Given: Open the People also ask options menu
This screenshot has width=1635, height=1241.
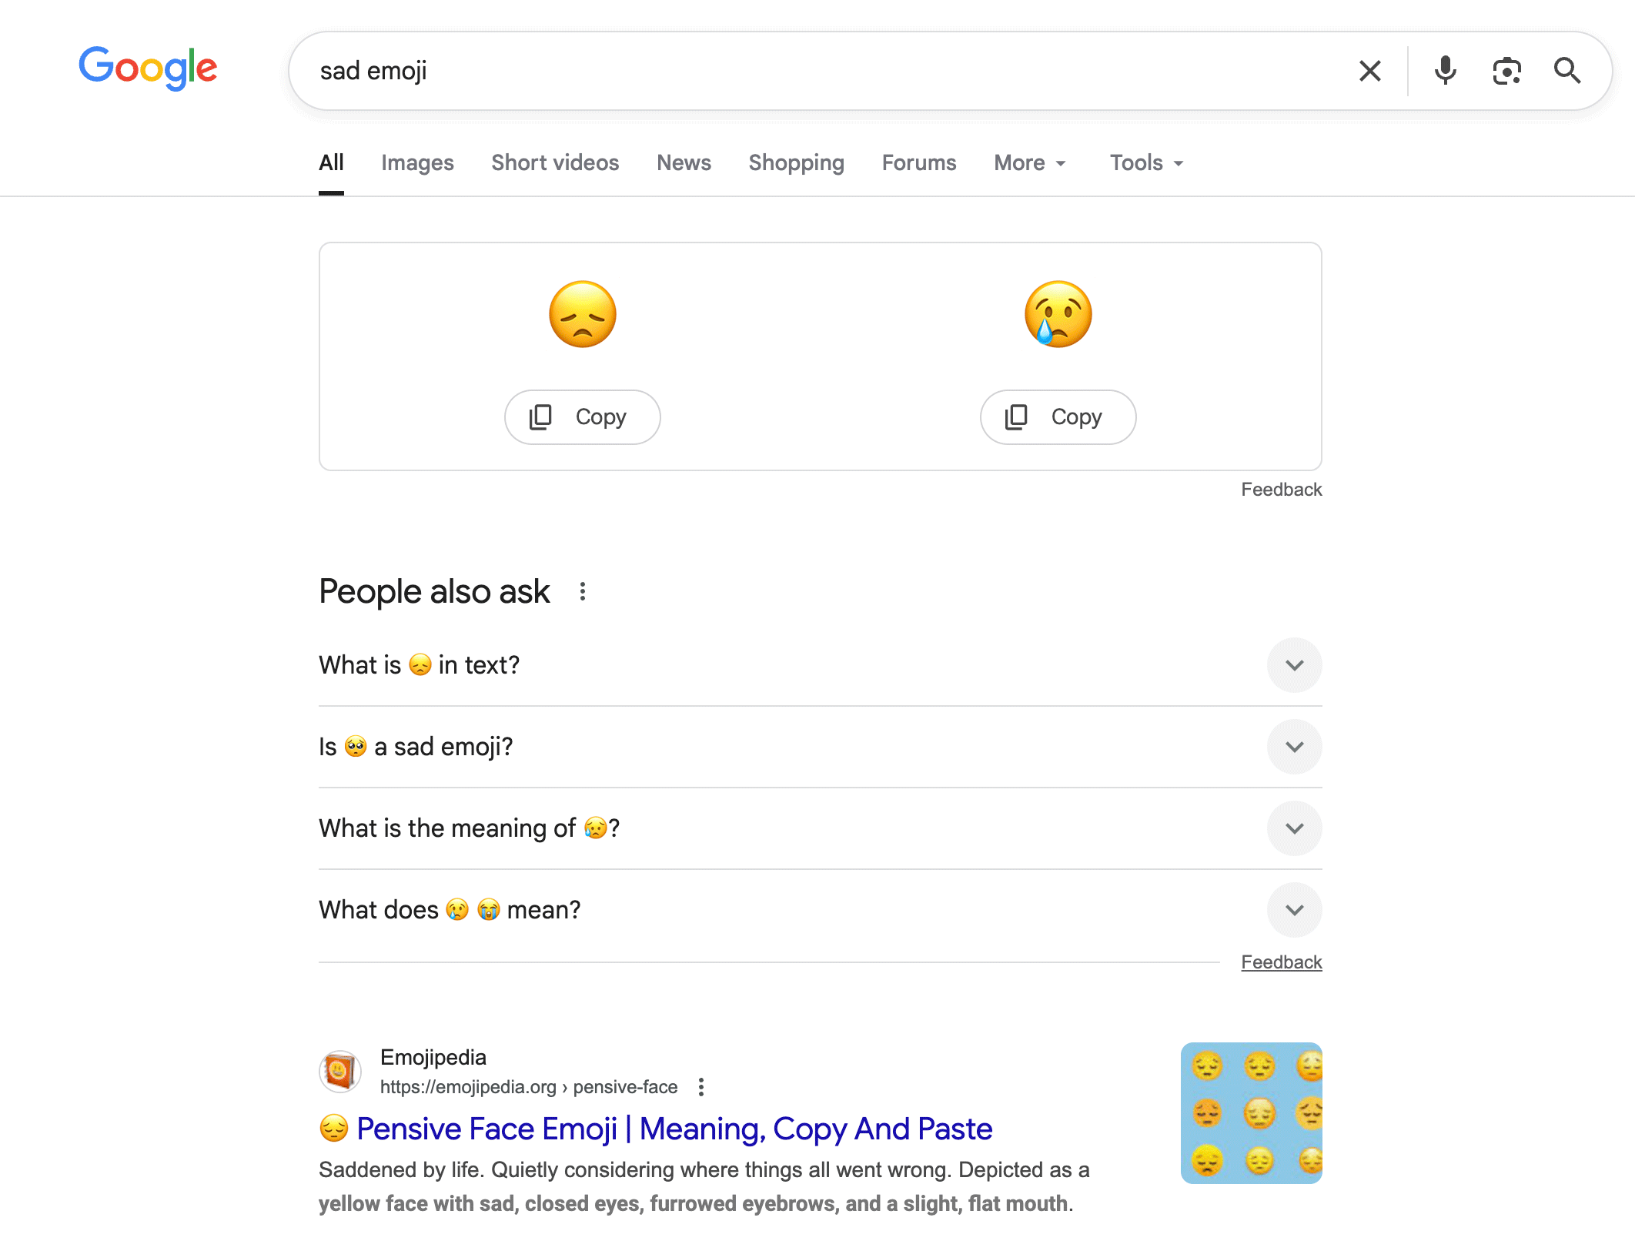Looking at the screenshot, I should pos(583,591).
